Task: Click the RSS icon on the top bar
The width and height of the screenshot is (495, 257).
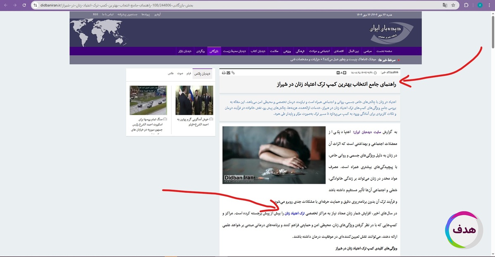Action: tap(95, 14)
